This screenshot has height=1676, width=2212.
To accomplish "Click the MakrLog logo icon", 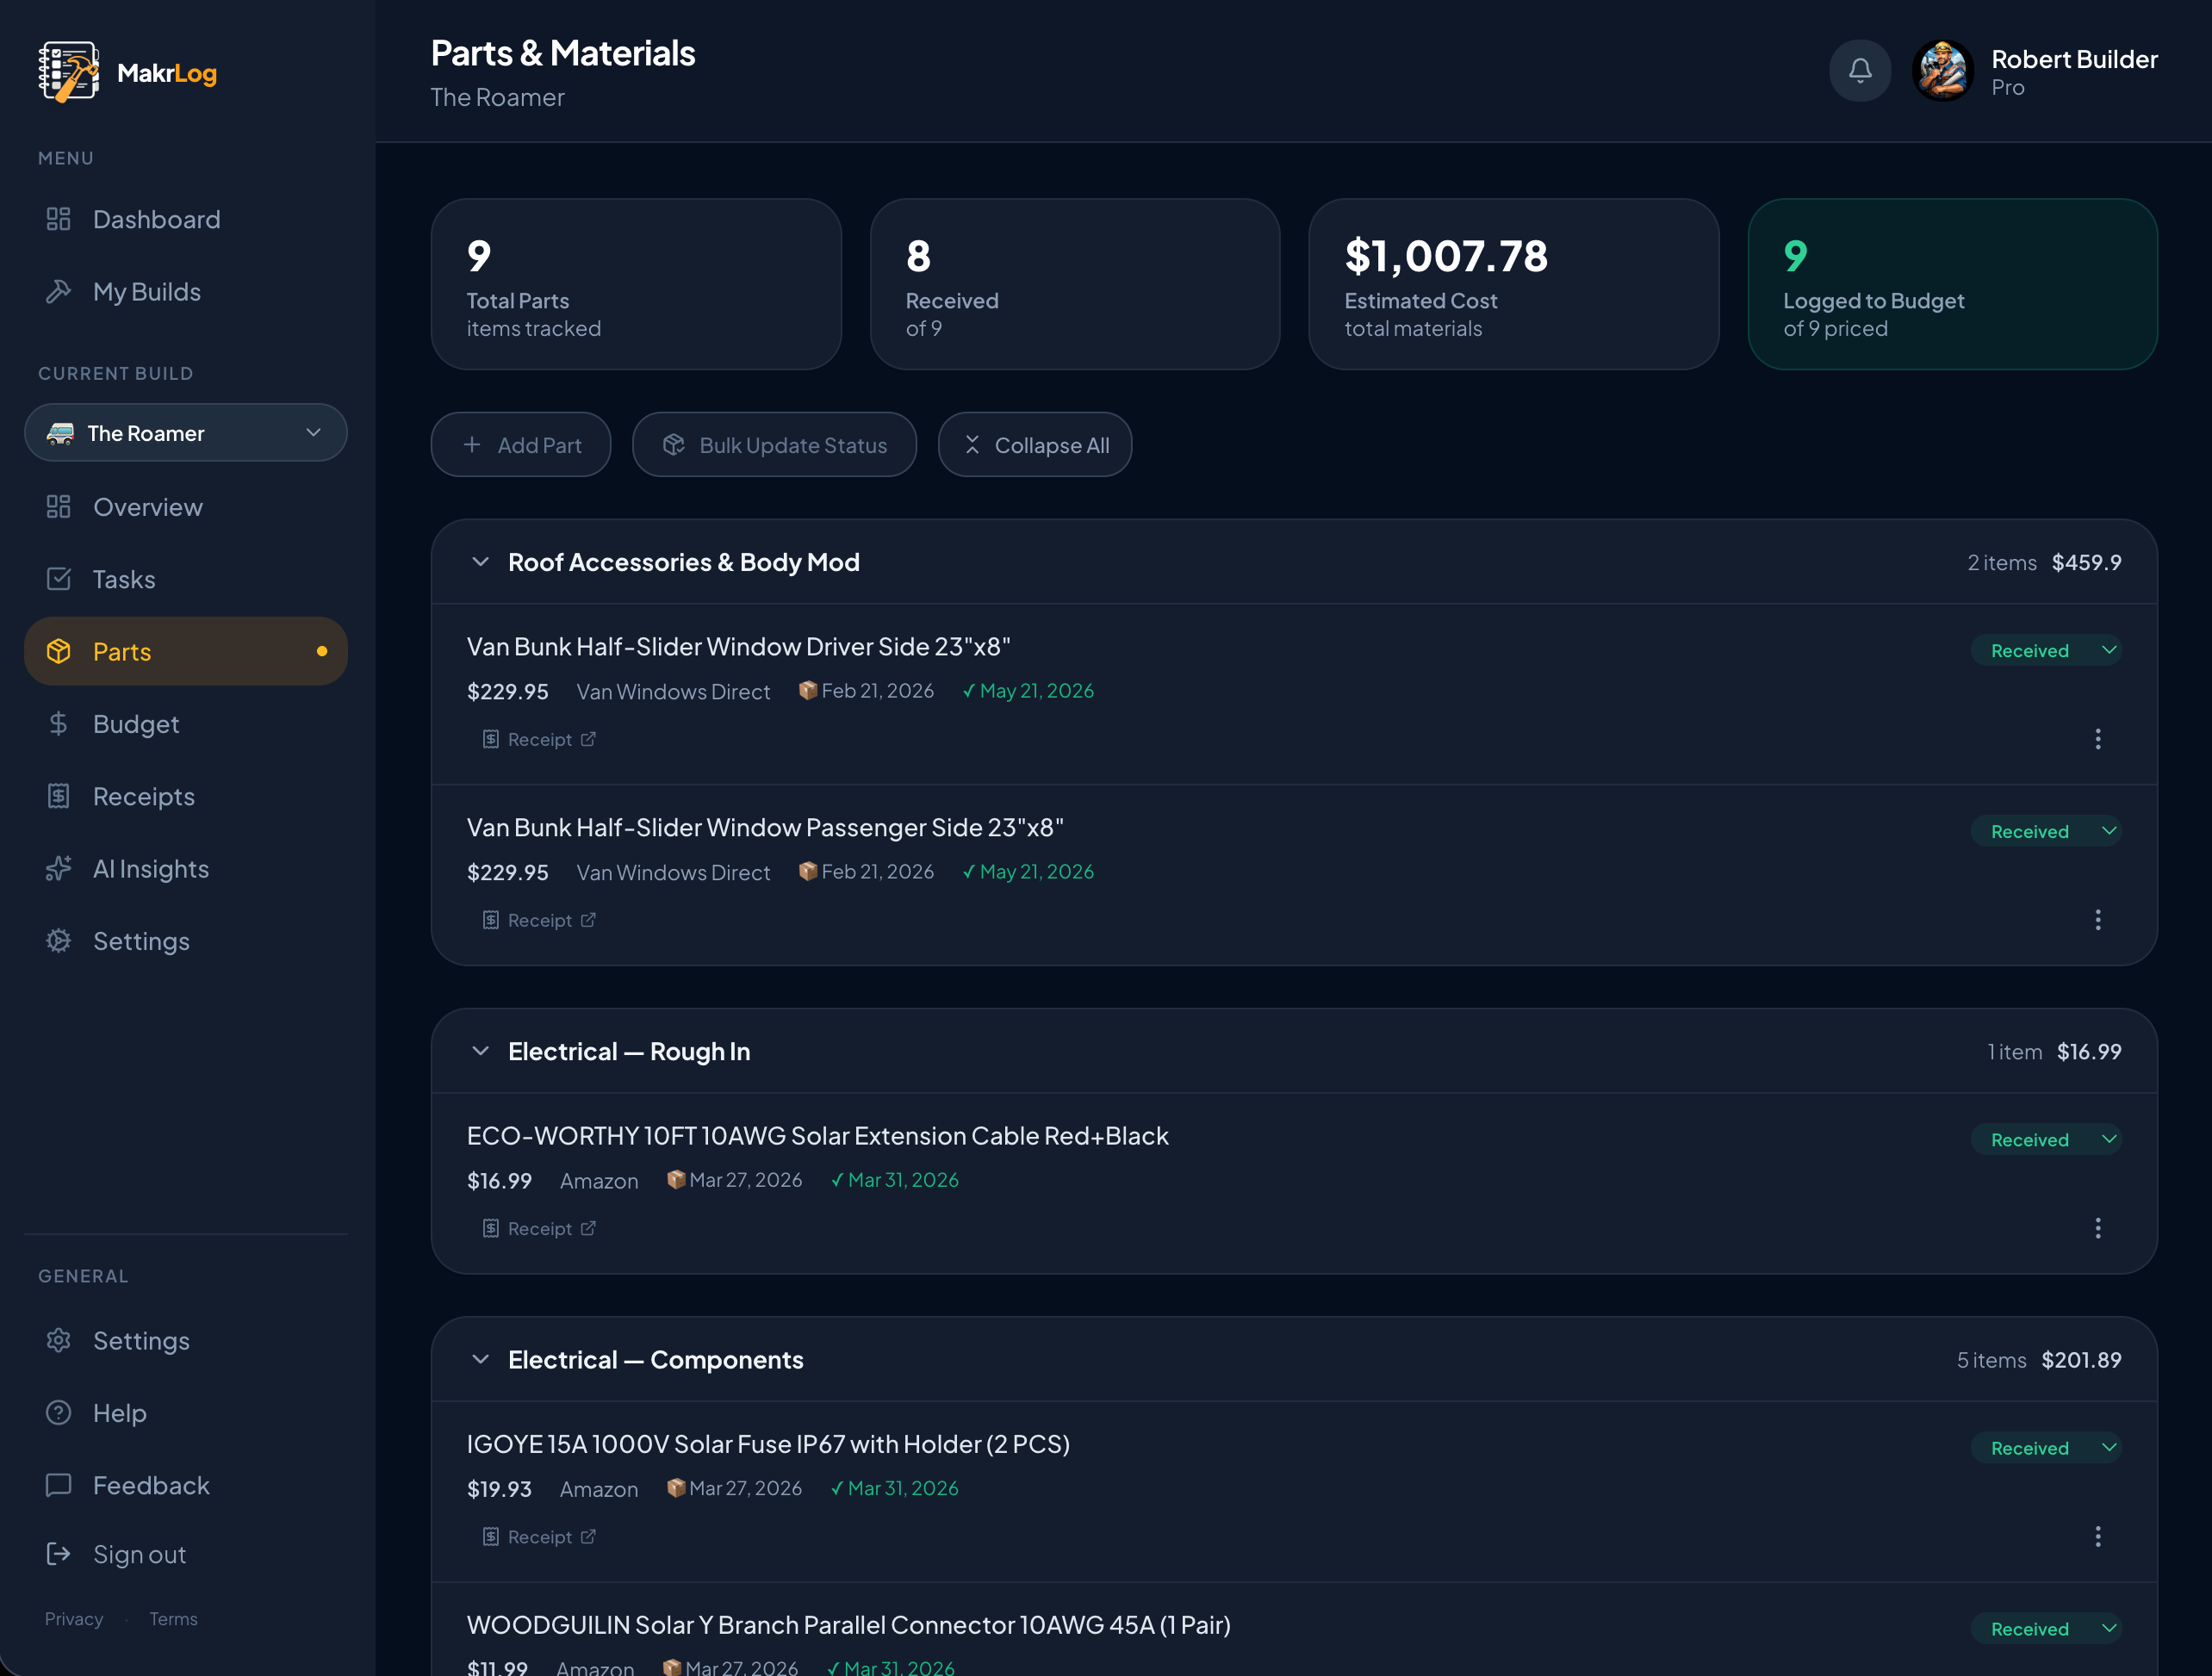I will click(x=69, y=72).
